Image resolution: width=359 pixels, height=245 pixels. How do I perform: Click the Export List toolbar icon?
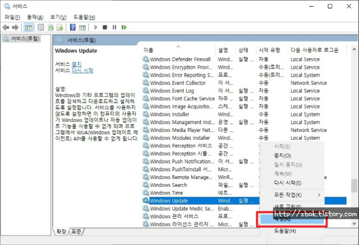point(60,27)
